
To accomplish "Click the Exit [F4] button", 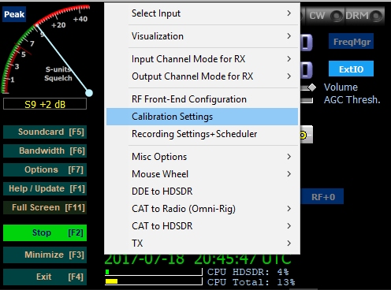I will pos(45,277).
